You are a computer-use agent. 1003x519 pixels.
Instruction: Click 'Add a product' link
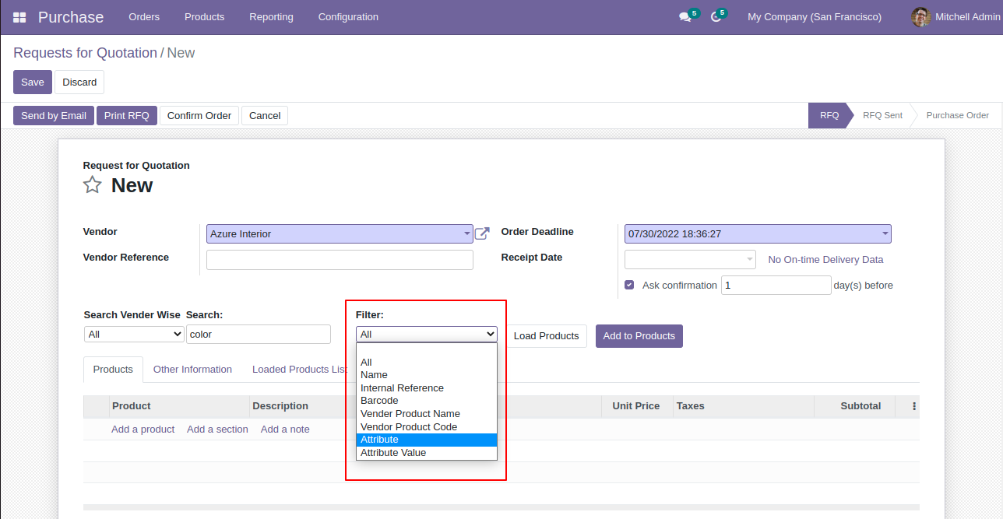(143, 430)
